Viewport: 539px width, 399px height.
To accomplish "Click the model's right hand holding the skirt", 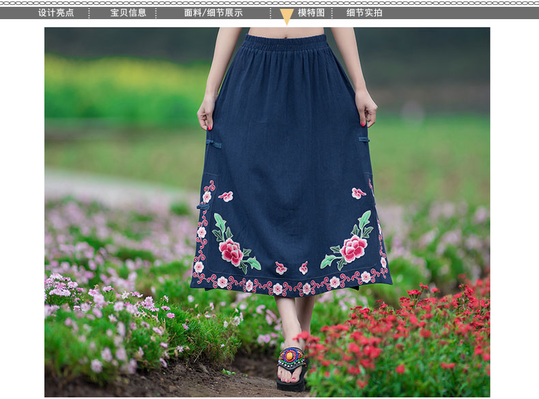I will pyautogui.click(x=366, y=108).
